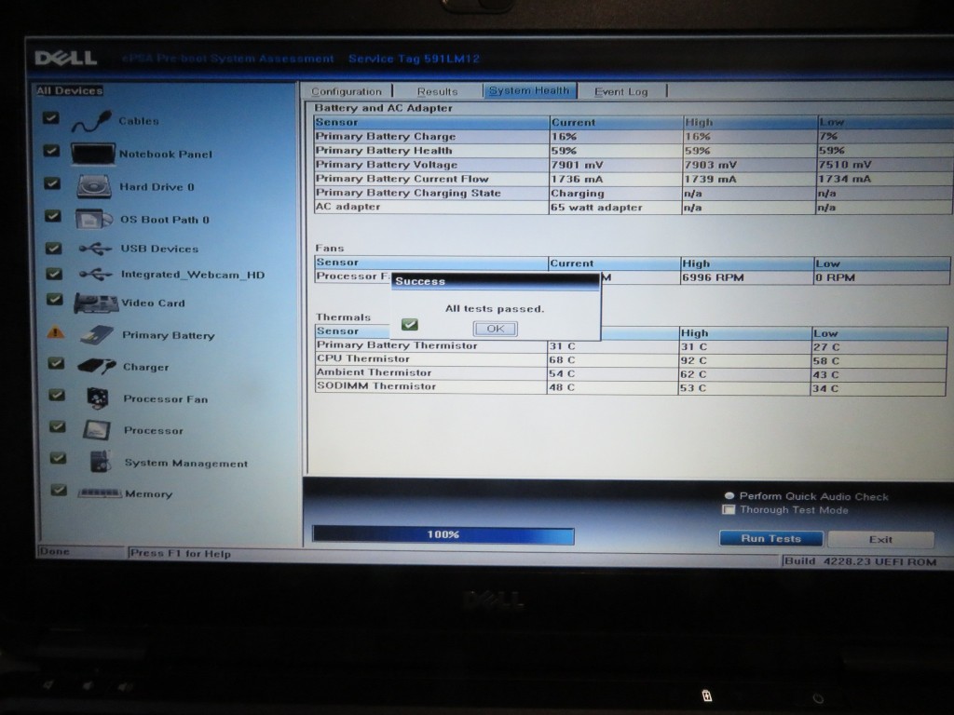This screenshot has height=715, width=954.
Task: Select the Primary Battery Voltage row
Action: (633, 164)
